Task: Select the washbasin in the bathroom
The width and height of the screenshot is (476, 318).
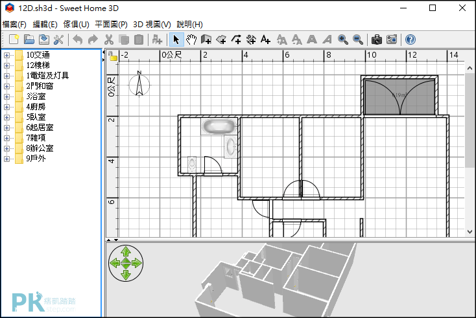Action: click(230, 147)
